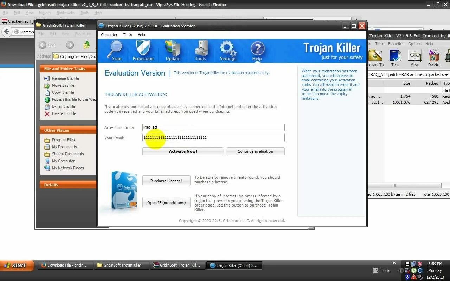This screenshot has height=281, width=450.
Task: Open the Tools section in Trojan Killer
Action: (200, 51)
